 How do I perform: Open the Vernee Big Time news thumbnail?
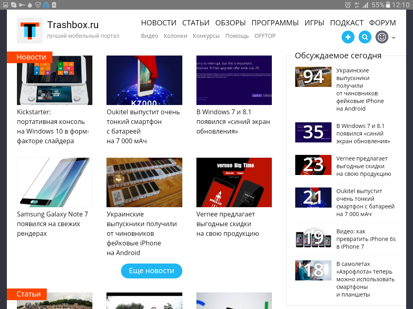pyautogui.click(x=234, y=182)
